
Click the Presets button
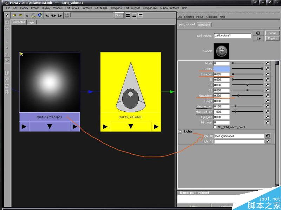[x=272, y=38]
